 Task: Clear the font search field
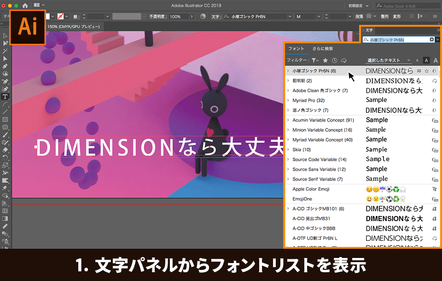click(431, 40)
